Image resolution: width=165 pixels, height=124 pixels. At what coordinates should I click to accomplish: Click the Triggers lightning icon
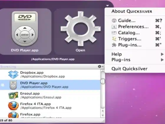click(114, 39)
